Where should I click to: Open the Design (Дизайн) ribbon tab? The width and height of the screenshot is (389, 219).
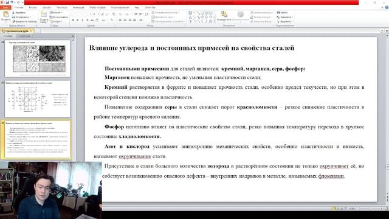47,7
